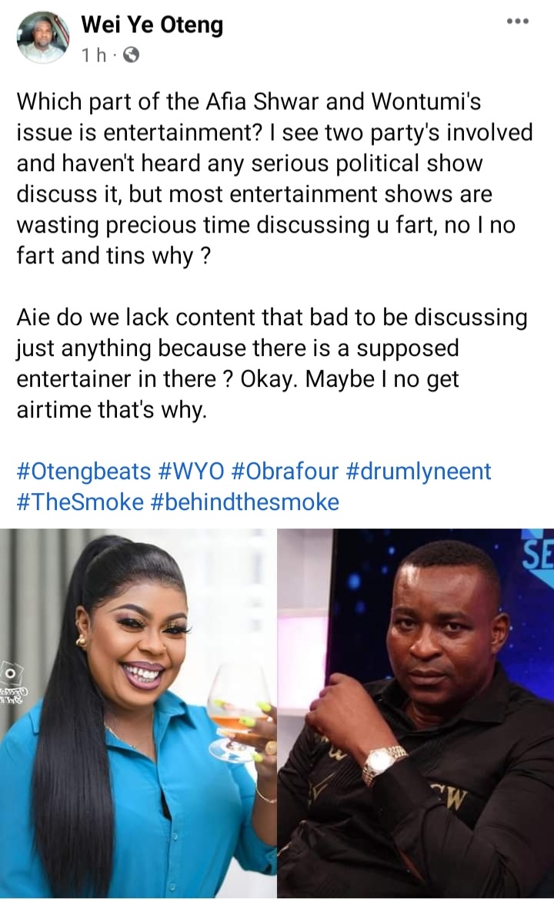View the photo of man in black shirt
The width and height of the screenshot is (554, 903).
pyautogui.click(x=416, y=713)
